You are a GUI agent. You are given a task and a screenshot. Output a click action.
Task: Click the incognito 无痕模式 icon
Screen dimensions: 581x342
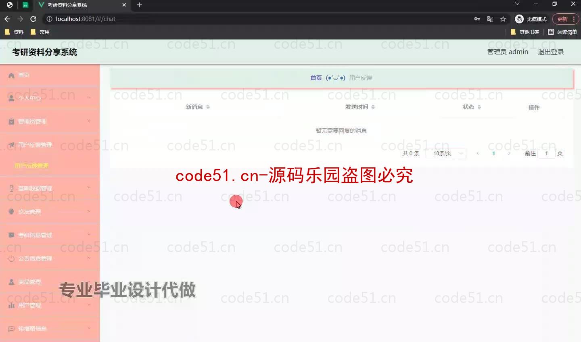click(x=519, y=19)
